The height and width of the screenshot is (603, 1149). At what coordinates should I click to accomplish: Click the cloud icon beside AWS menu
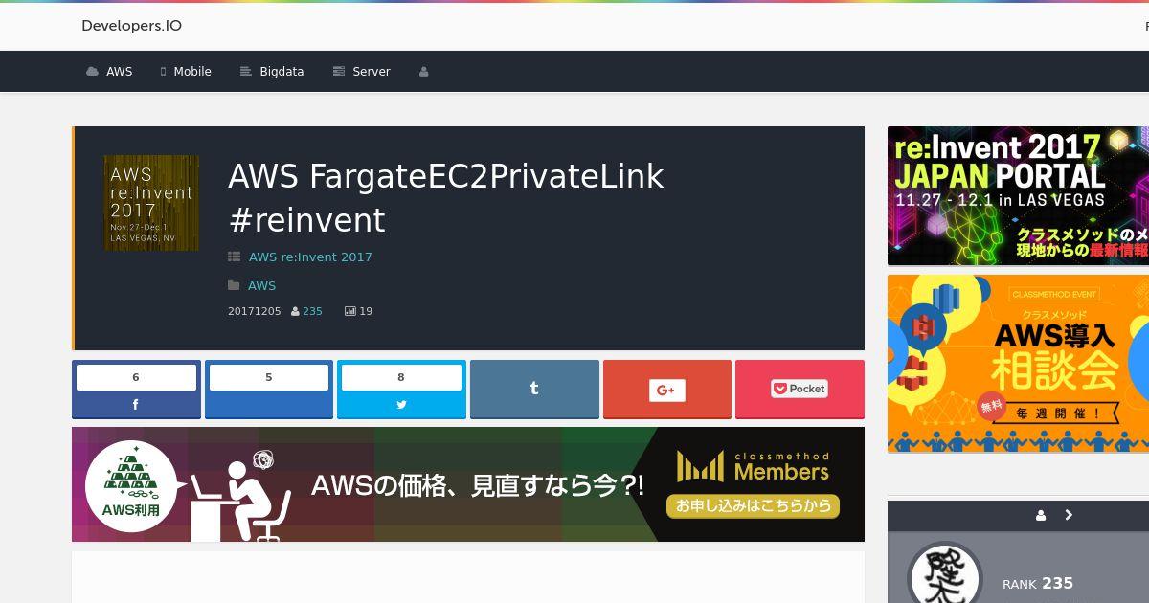[x=92, y=72]
